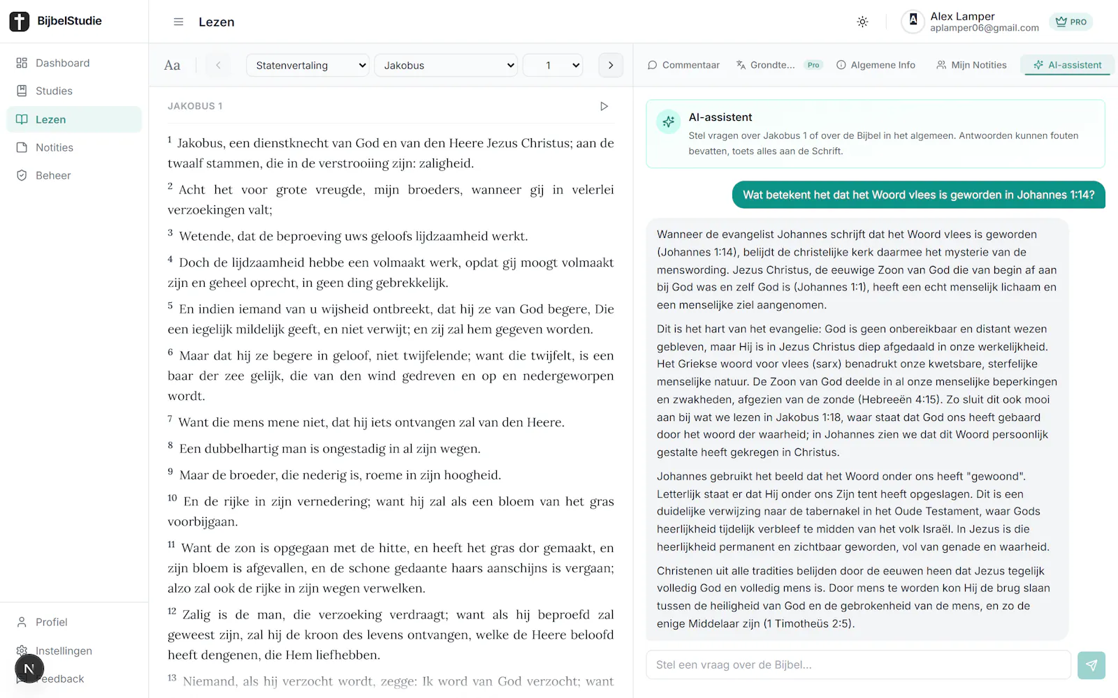
Task: Click email aplamper06@gmail.com in header
Action: pyautogui.click(x=985, y=28)
